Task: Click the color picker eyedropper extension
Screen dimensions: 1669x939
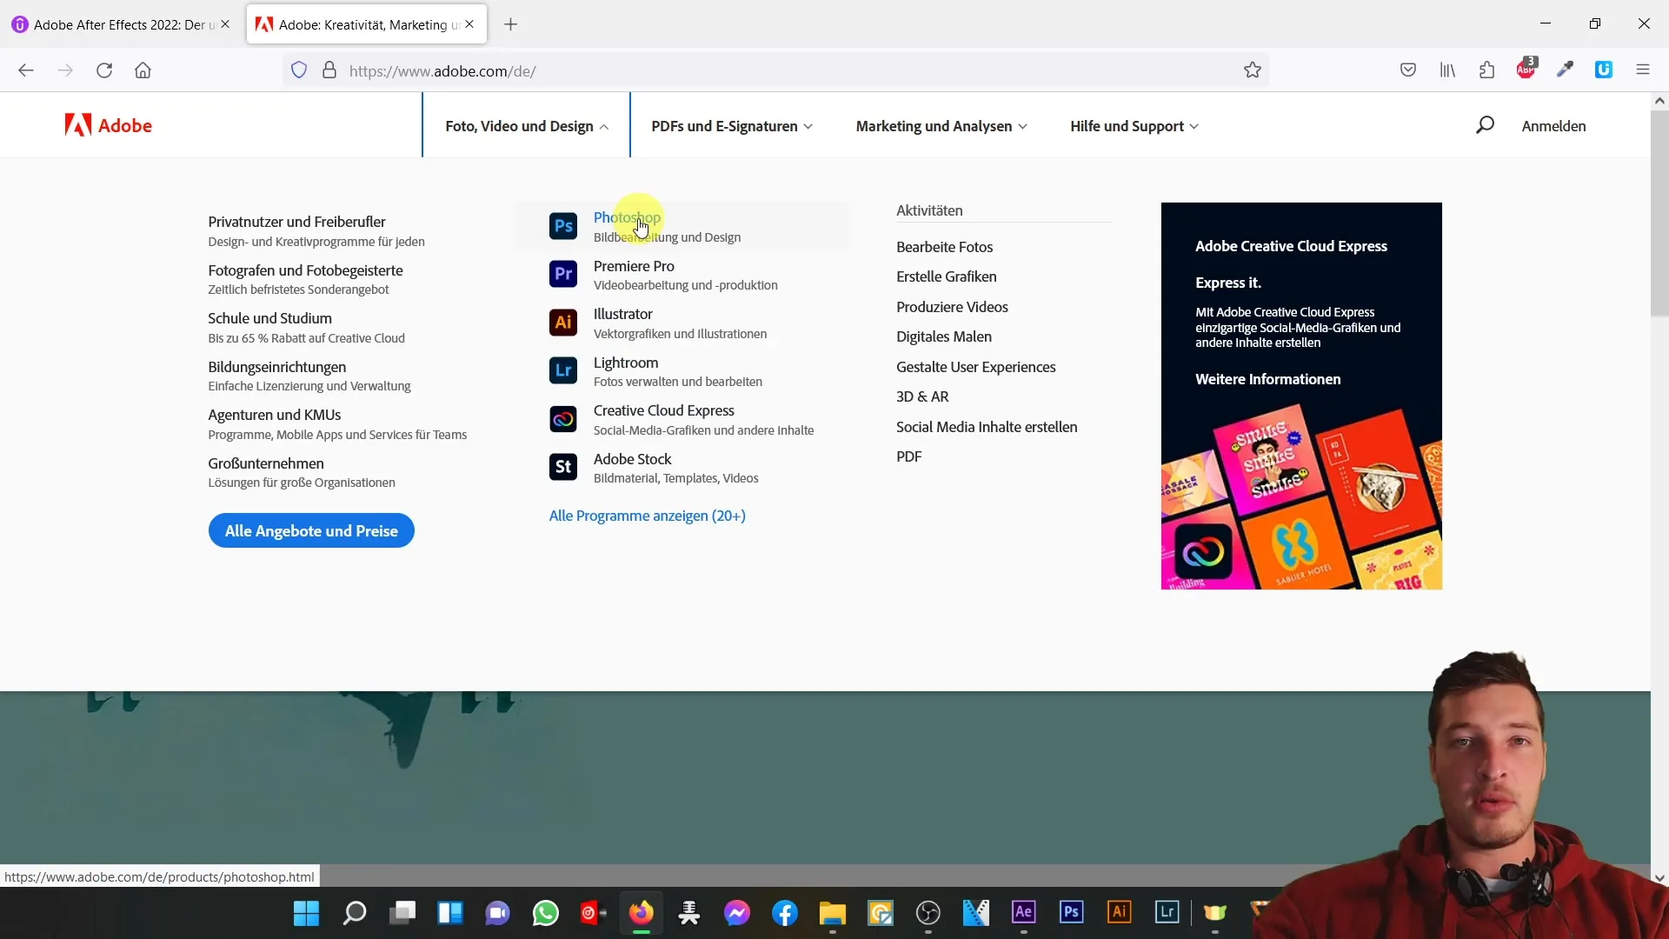Action: tap(1565, 70)
